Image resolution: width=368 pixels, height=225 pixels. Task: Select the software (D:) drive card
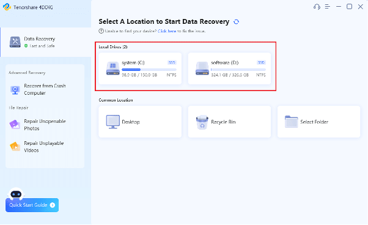pos(229,68)
